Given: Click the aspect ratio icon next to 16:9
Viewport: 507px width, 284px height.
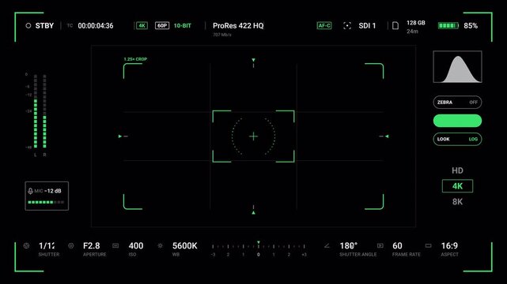Looking at the screenshot, I should coord(428,245).
